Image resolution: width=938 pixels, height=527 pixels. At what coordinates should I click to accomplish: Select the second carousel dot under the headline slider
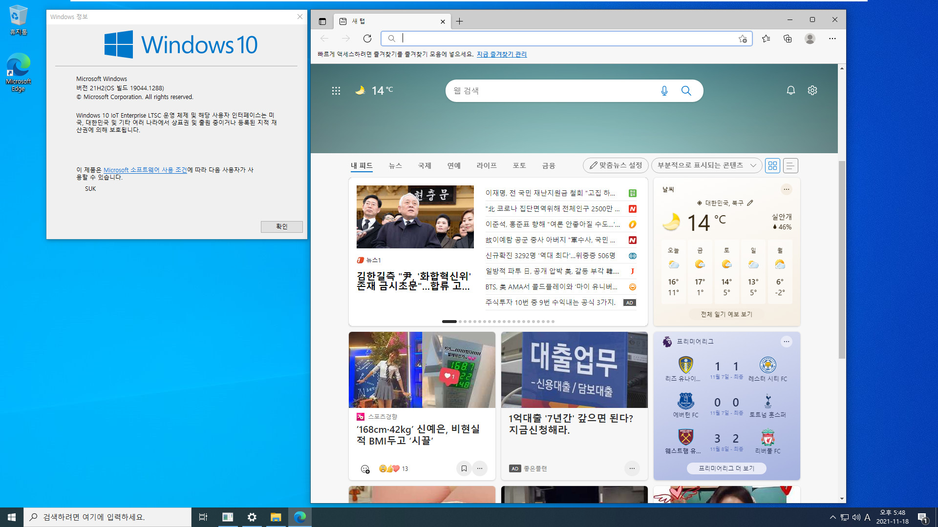click(460, 322)
